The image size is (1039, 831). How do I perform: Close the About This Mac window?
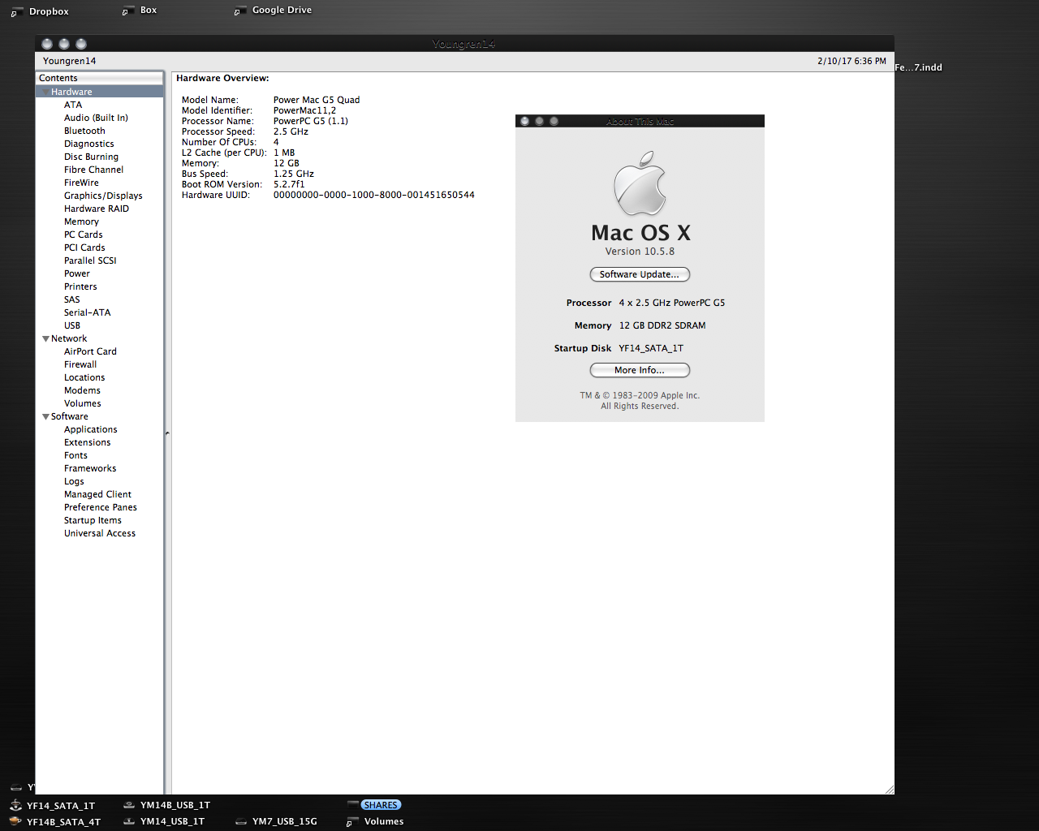click(525, 121)
